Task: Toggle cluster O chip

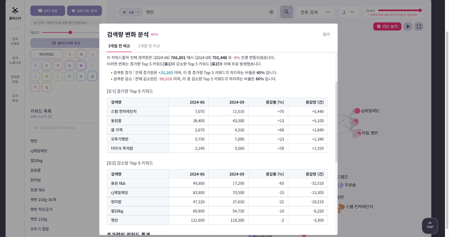Action: (92, 76)
